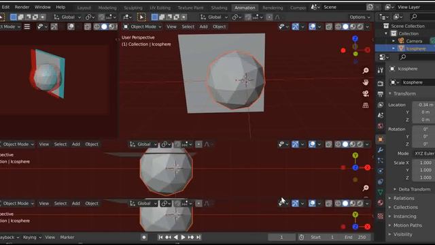Click the zoom magnifier in main viewport
Image resolution: width=435 pixels, height=245 pixels.
pyautogui.click(x=366, y=71)
